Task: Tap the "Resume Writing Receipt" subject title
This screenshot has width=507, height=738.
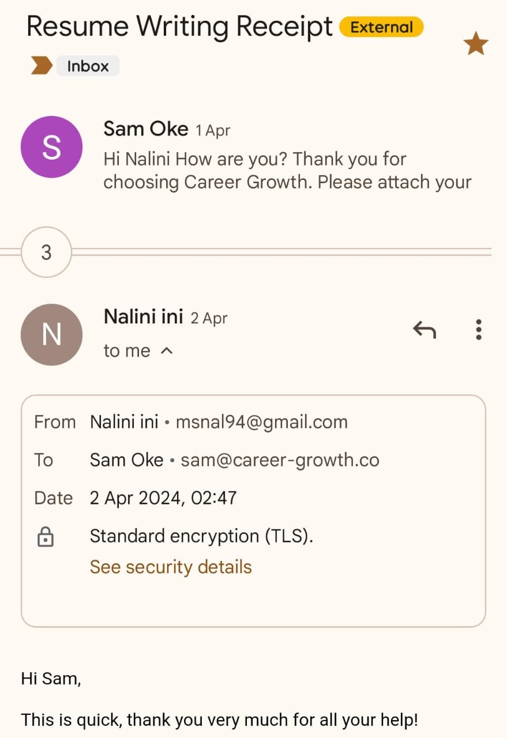Action: [x=179, y=27]
